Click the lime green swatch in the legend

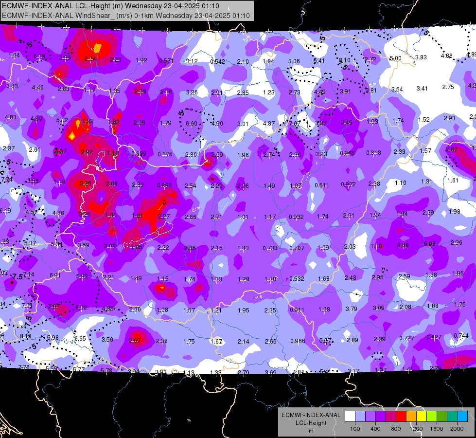(432, 416)
